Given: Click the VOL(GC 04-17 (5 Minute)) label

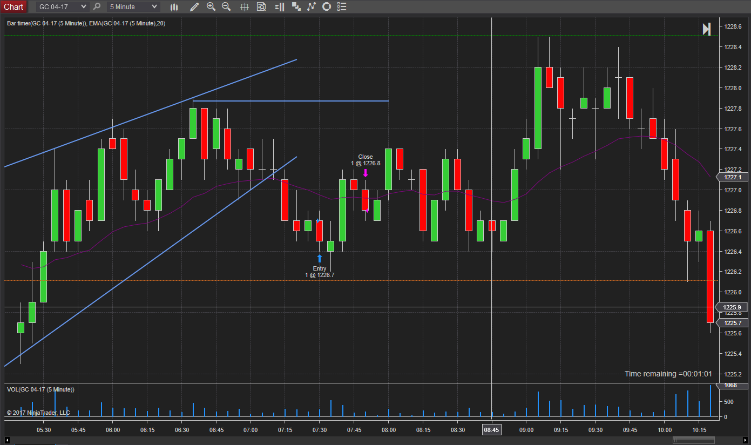Looking at the screenshot, I should pyautogui.click(x=40, y=389).
